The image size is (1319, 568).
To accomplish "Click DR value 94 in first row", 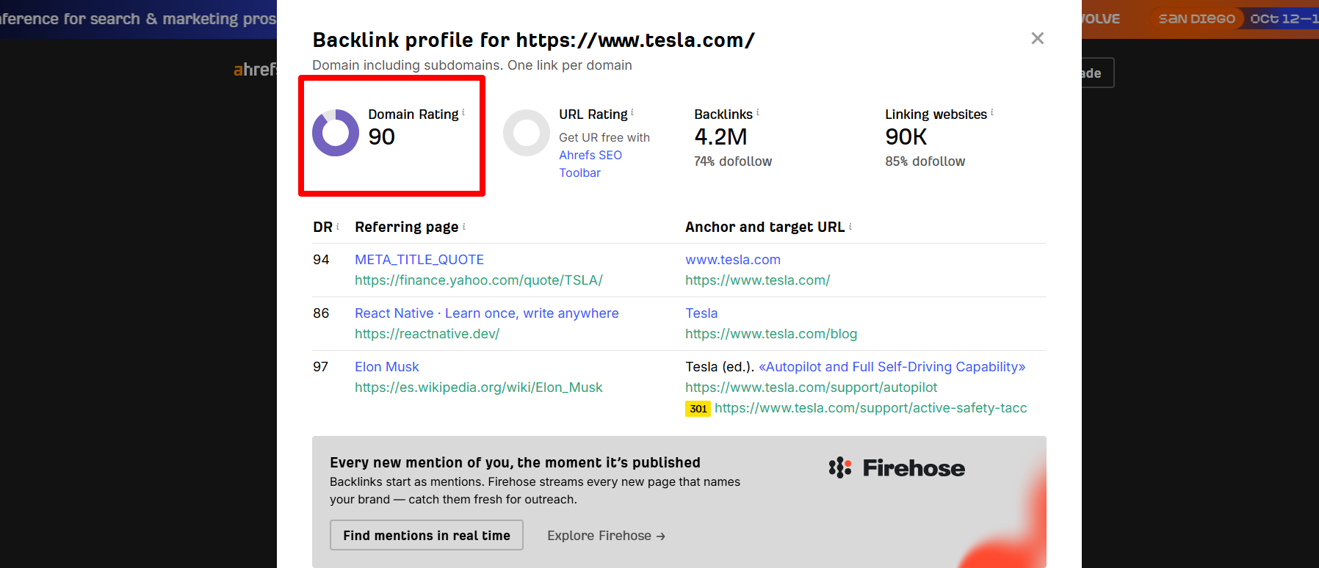I will (x=321, y=260).
